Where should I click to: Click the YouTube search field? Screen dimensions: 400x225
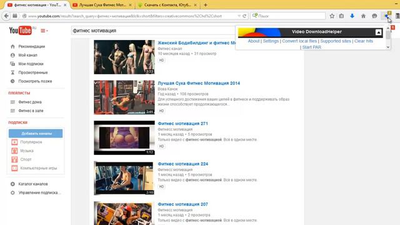[153, 31]
